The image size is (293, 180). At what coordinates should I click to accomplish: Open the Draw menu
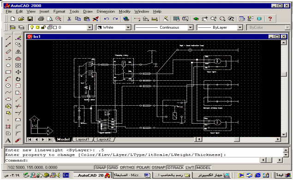tap(88, 12)
